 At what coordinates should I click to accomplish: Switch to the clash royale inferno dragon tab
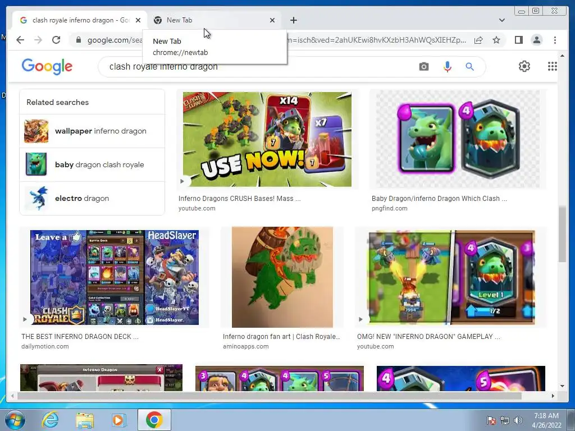point(80,20)
